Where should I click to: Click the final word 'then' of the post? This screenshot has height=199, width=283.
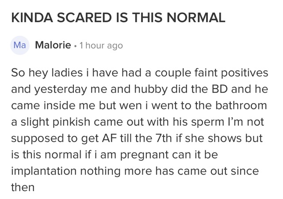(23, 187)
